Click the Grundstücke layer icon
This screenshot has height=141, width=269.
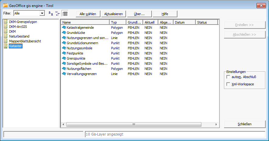(64, 33)
